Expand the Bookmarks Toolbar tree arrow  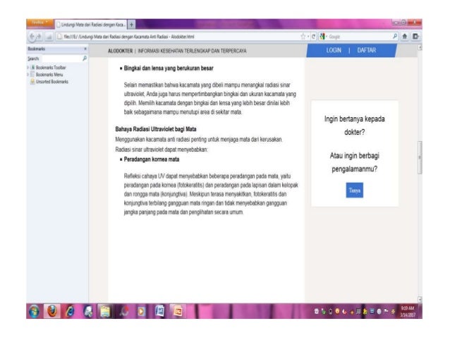click(x=28, y=67)
